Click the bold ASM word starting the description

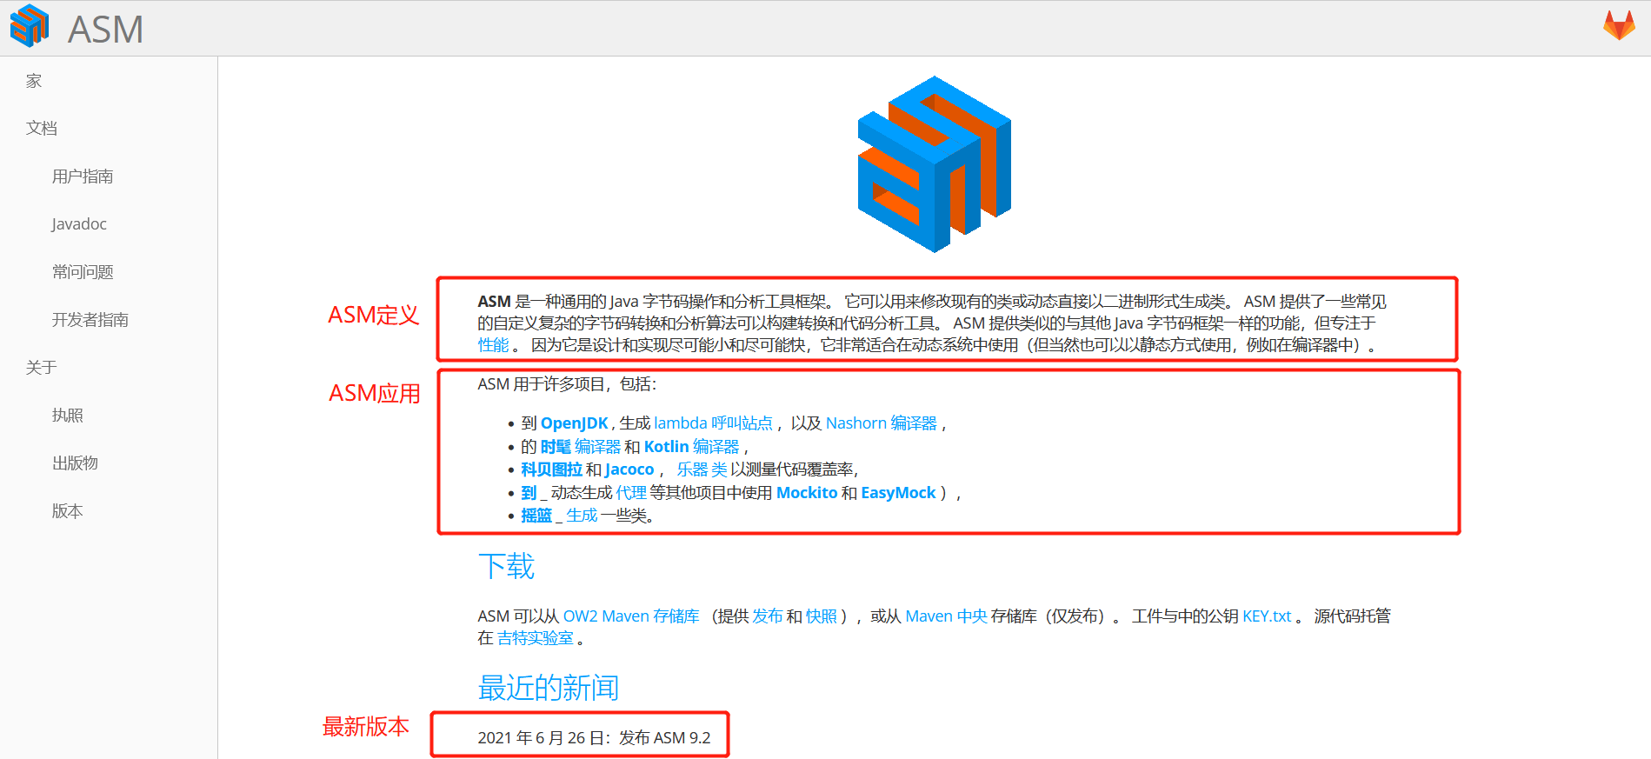pos(494,302)
